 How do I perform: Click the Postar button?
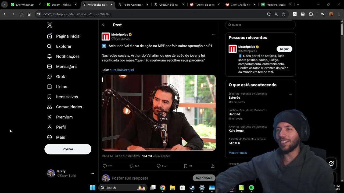click(x=68, y=149)
